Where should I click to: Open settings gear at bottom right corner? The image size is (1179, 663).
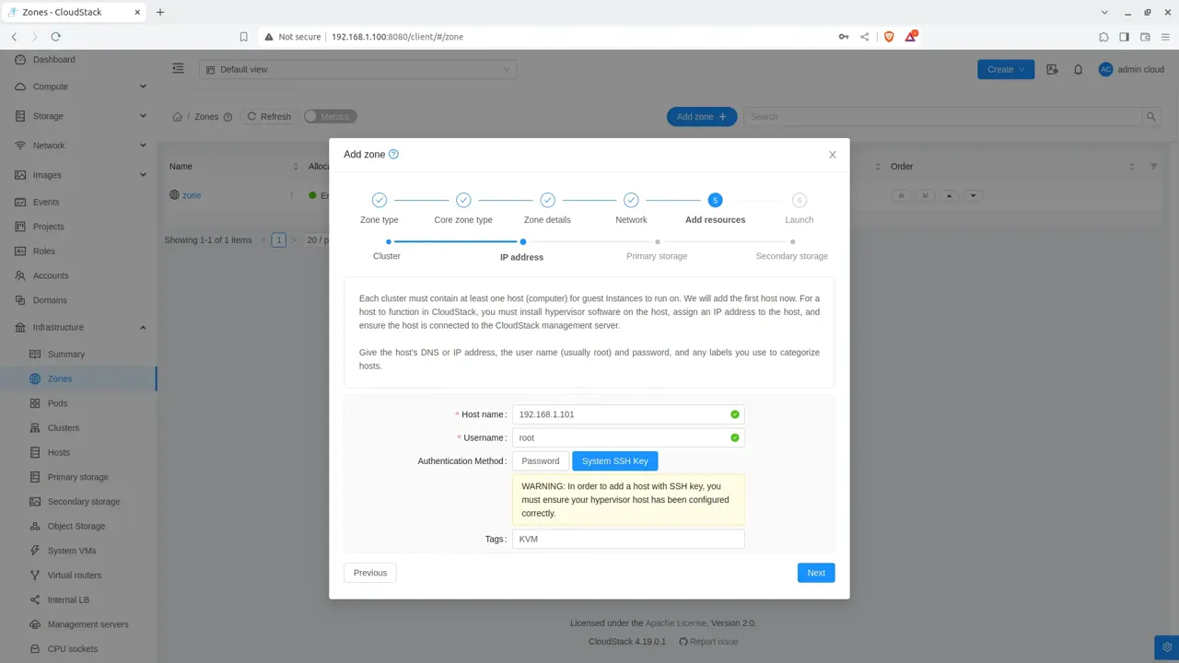point(1167,646)
